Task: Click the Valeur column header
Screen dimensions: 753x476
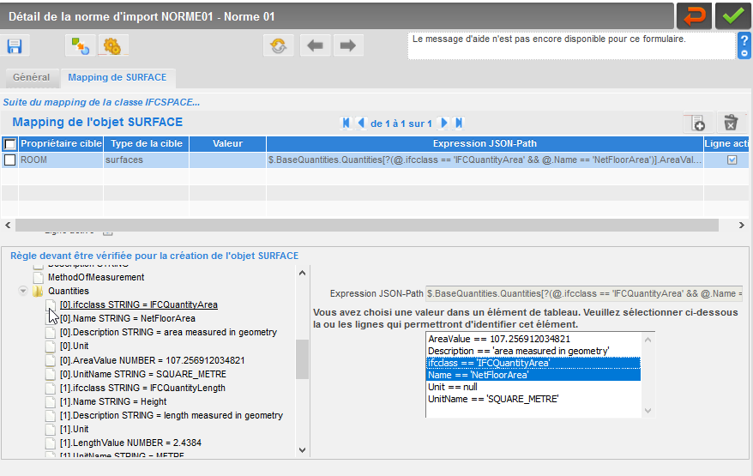Action: [227, 143]
